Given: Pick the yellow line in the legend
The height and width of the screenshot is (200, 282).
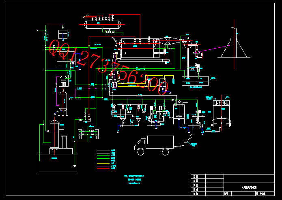Looking at the screenshot, I should click(x=103, y=164).
